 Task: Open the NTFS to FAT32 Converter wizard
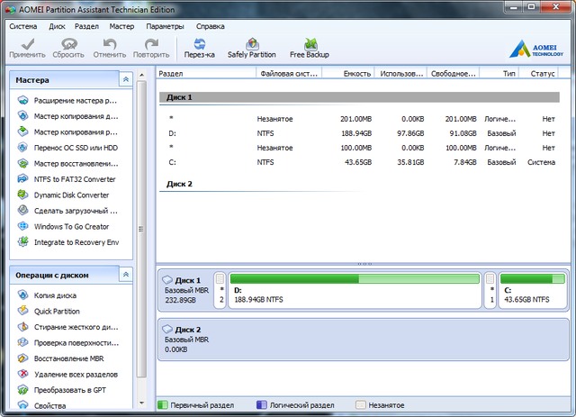point(74,179)
